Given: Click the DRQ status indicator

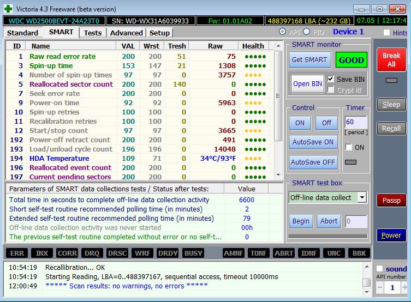Looking at the screenshot, I should tap(92, 253).
